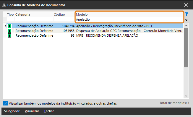Click the app logo in title bar
Screen dimensions: 193x117
[4, 5]
